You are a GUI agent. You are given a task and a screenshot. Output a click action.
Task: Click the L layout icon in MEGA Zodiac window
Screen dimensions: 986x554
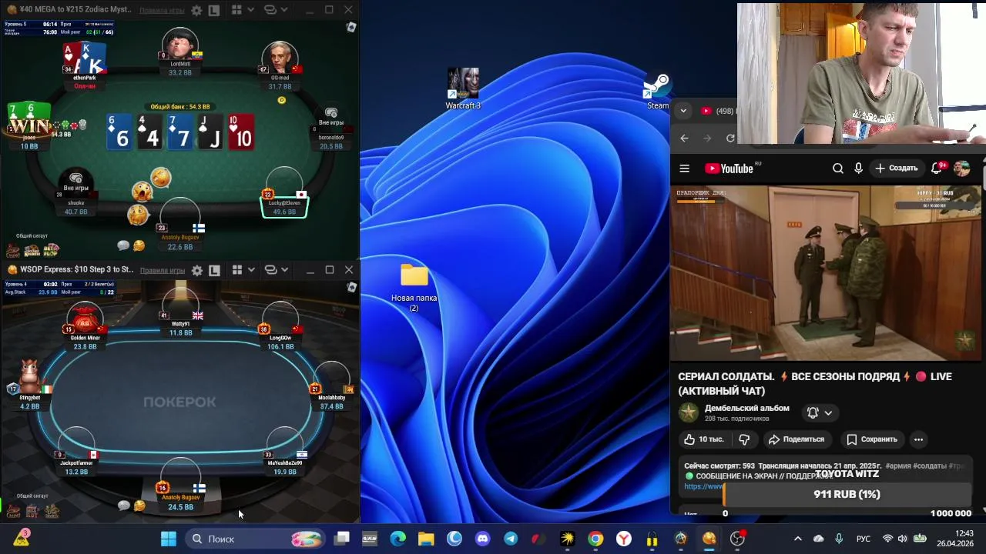pyautogui.click(x=214, y=11)
